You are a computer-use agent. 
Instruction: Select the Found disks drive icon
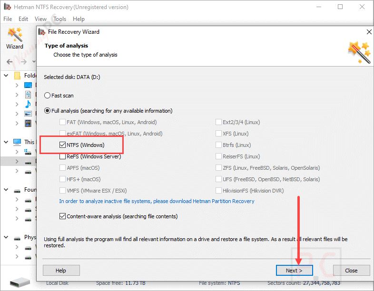[x=17, y=190]
